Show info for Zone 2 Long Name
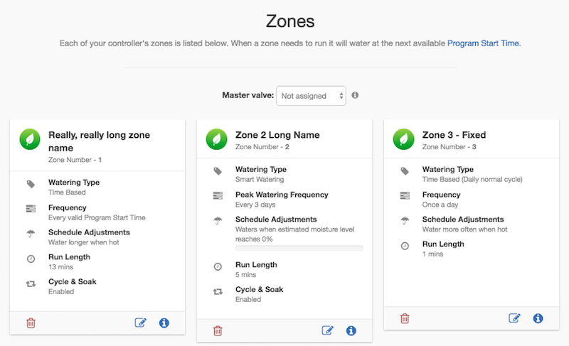Viewport: 569px width, 346px height. point(351,331)
